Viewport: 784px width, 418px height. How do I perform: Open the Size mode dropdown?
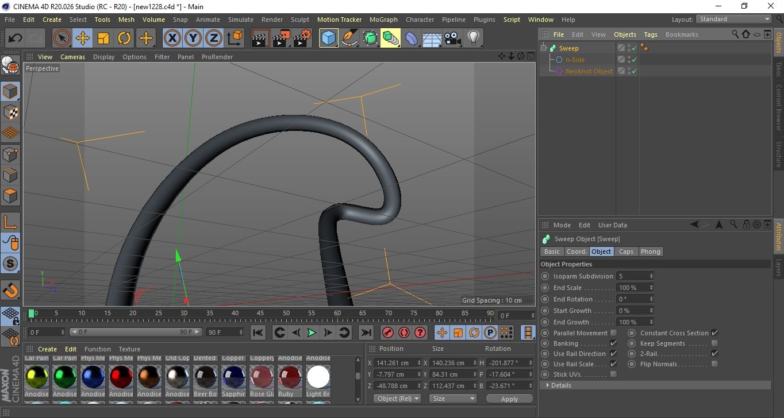click(454, 398)
